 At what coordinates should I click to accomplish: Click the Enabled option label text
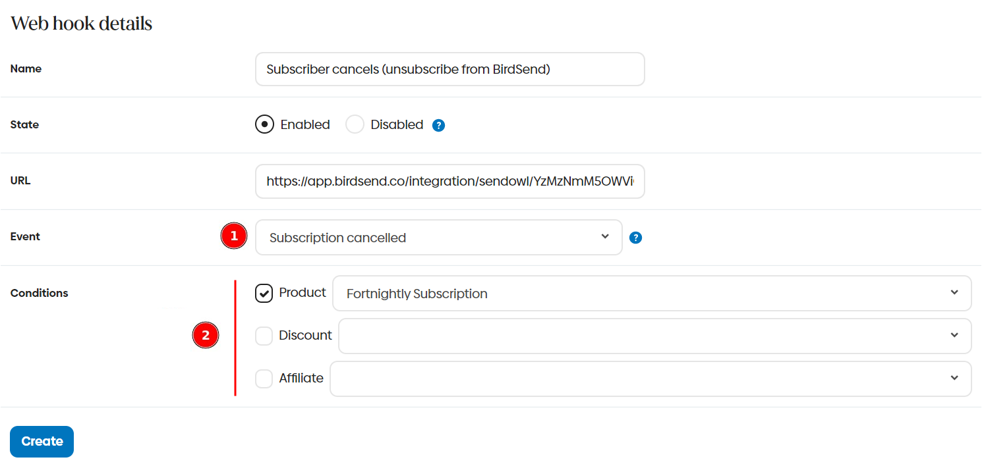[305, 124]
